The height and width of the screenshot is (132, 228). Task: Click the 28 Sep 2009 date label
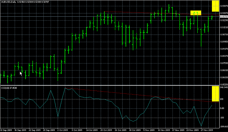pyautogui.click(x=49, y=130)
